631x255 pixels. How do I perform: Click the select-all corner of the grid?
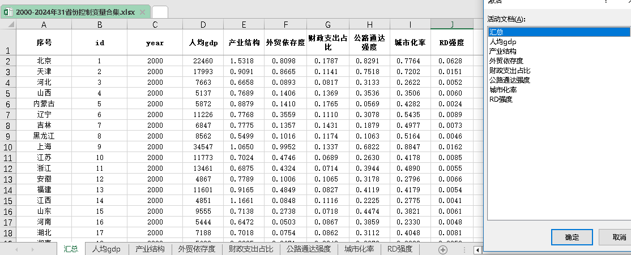[8, 24]
